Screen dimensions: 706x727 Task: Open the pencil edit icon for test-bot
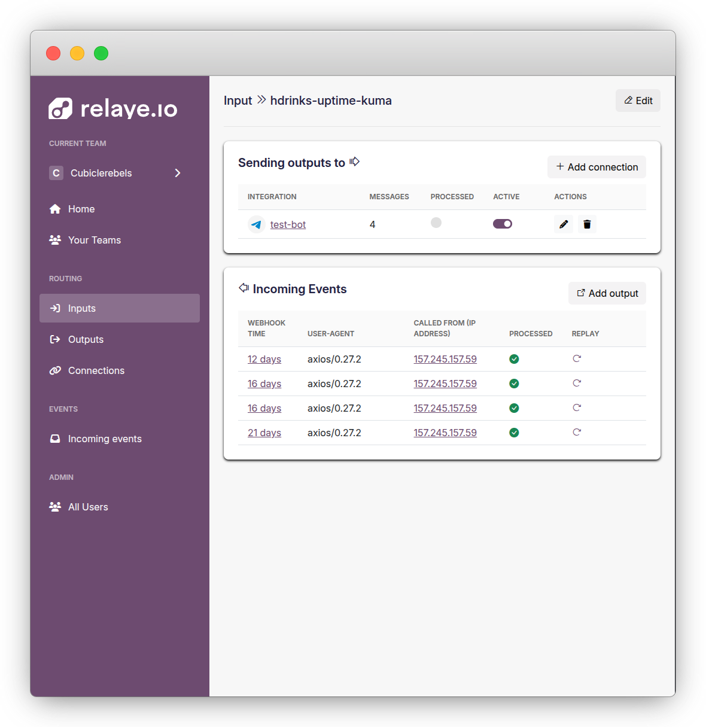click(563, 224)
